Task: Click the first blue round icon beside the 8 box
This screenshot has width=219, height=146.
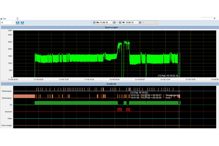Action: point(18,23)
